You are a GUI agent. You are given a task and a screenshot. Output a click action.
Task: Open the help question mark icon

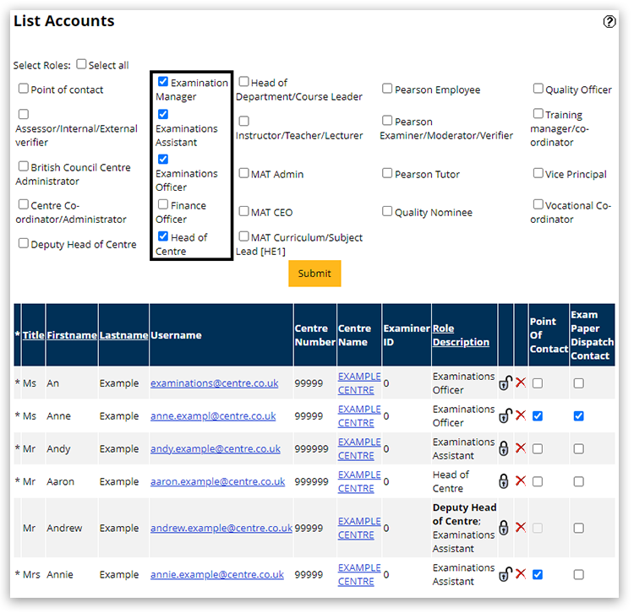[x=609, y=22]
